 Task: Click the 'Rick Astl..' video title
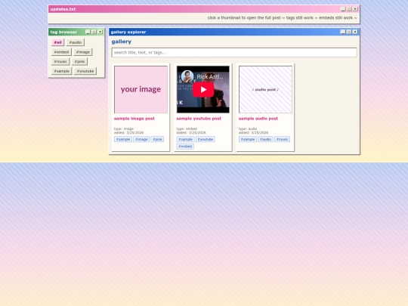pyautogui.click(x=210, y=77)
